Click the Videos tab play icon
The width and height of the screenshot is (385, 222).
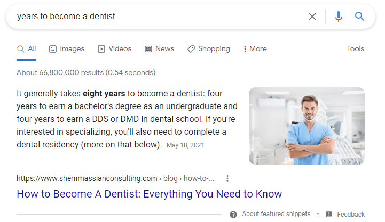101,49
